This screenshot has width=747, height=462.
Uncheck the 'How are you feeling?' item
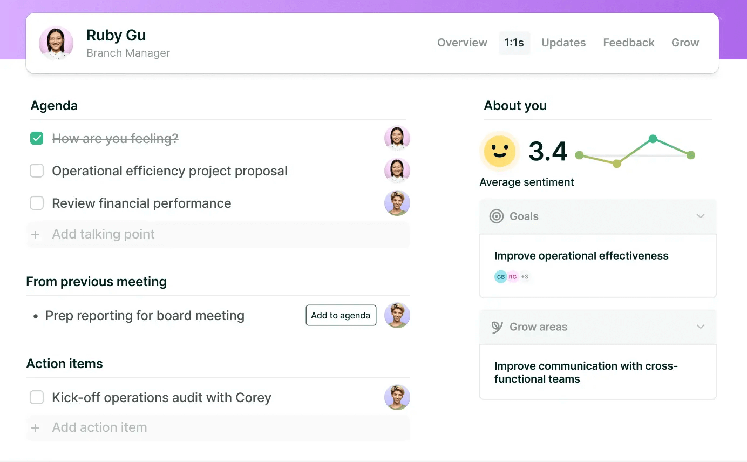click(x=37, y=139)
